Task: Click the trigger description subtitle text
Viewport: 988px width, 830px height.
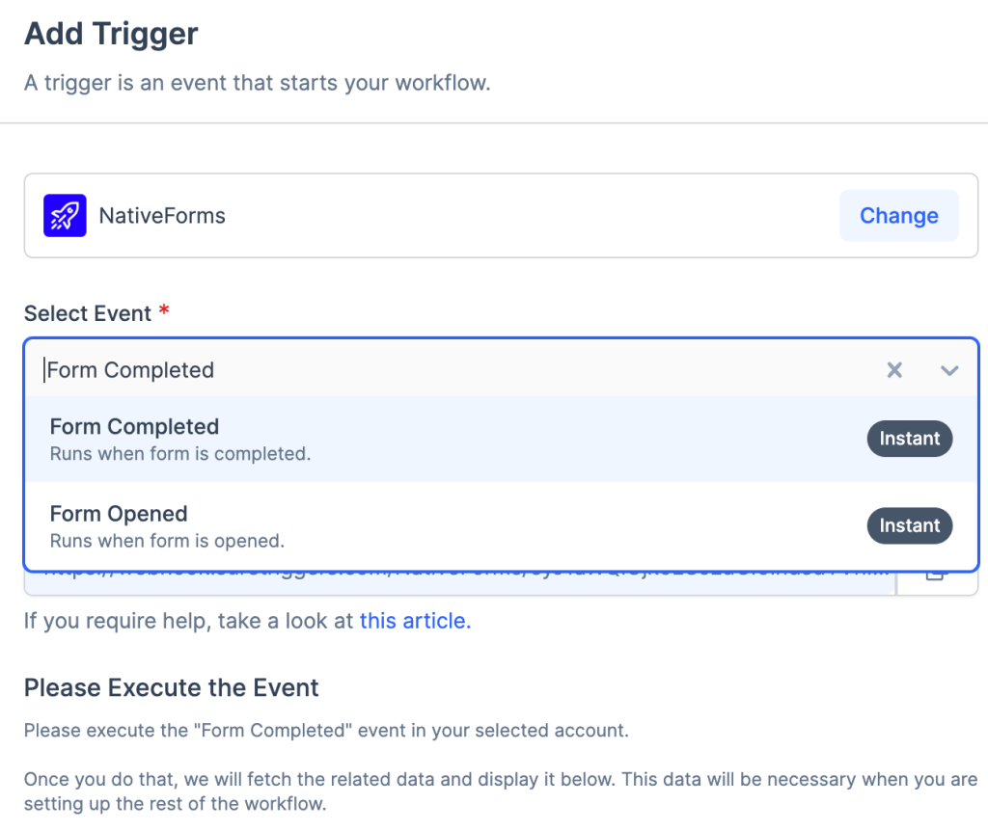Action: pyautogui.click(x=258, y=83)
